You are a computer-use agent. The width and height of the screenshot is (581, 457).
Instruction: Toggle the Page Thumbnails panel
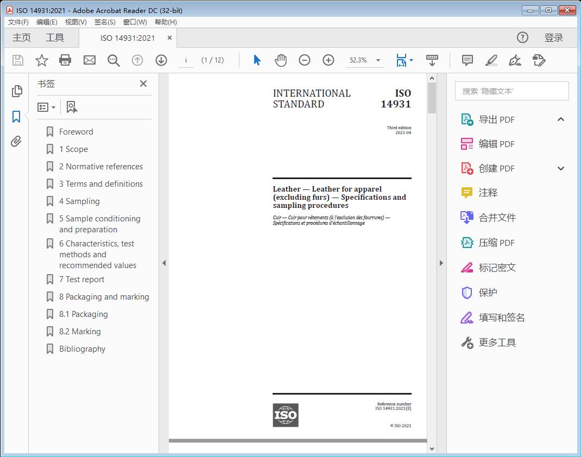tap(16, 91)
